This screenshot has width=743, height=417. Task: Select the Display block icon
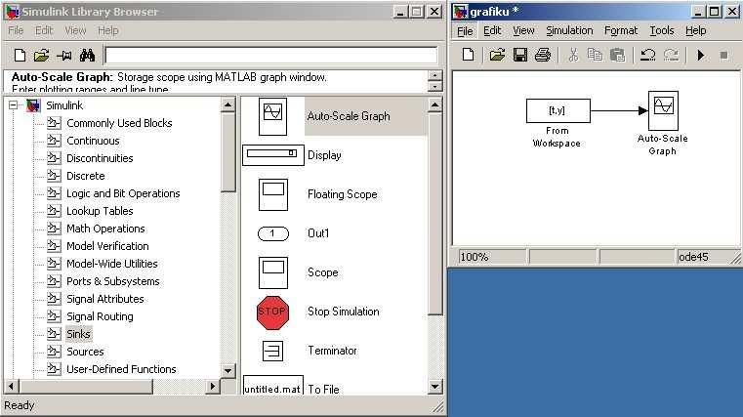tap(273, 155)
